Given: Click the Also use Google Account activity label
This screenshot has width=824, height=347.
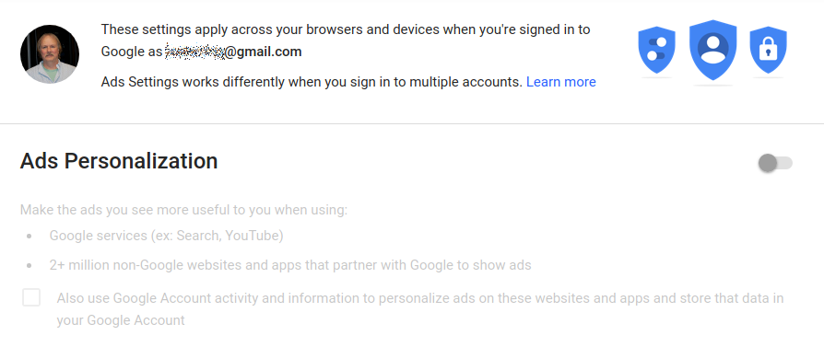Looking at the screenshot, I should click(420, 309).
